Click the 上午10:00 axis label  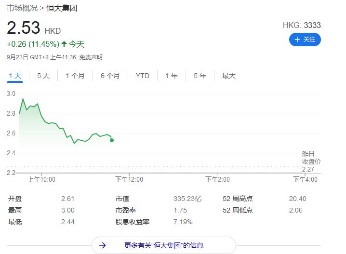pos(41,179)
